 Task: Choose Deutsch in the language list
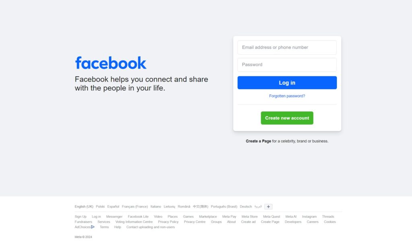246,206
